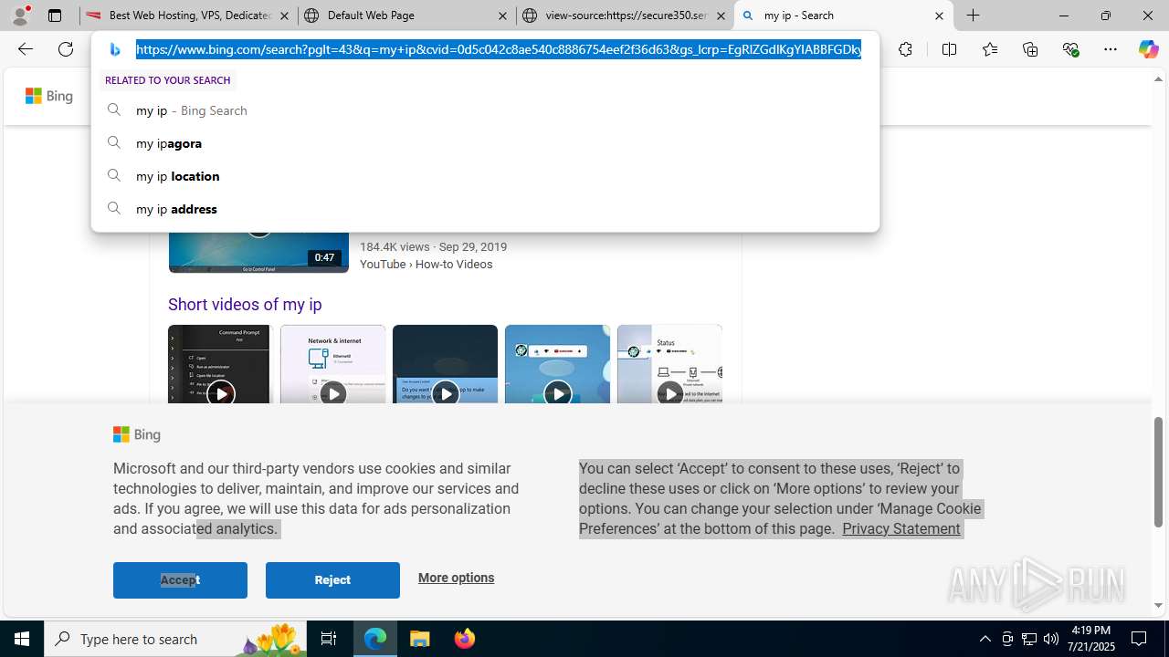Open Copilot sidebar icon
Viewport: 1169px width, 657px height.
tap(1148, 49)
